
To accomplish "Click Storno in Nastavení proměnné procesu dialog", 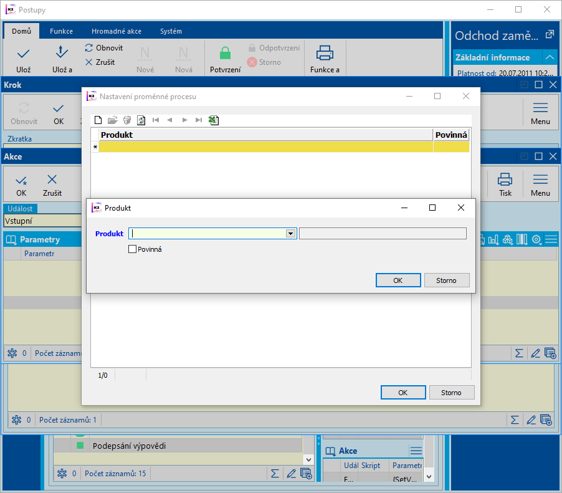I will click(x=451, y=393).
